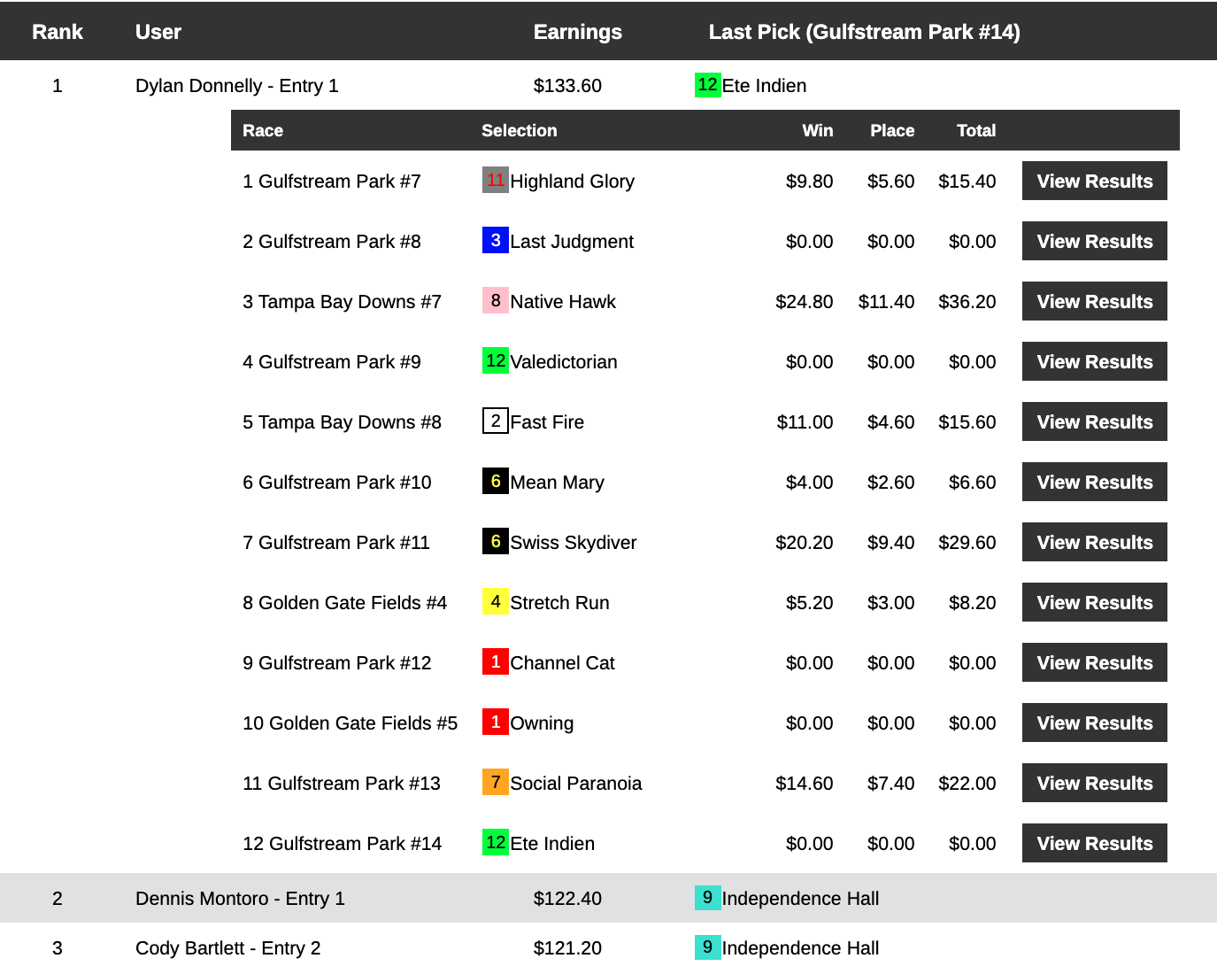Click the gray number 11 Highland Glory badge
Viewport: 1217px width, 966px height.
tap(495, 180)
